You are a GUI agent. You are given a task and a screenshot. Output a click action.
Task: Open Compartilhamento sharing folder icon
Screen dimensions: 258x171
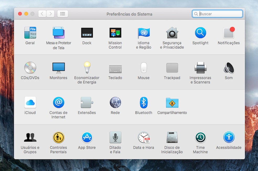pyautogui.click(x=172, y=103)
